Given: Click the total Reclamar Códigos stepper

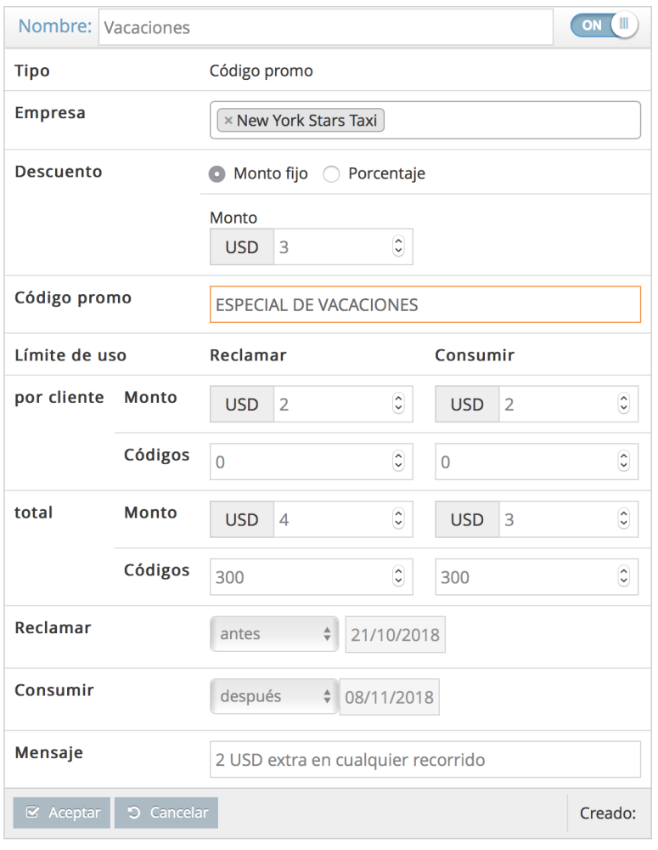Looking at the screenshot, I should 398,577.
